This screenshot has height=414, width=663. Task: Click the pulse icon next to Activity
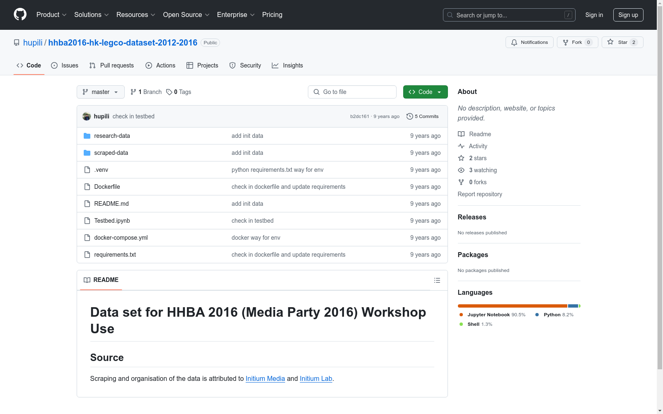[461, 146]
